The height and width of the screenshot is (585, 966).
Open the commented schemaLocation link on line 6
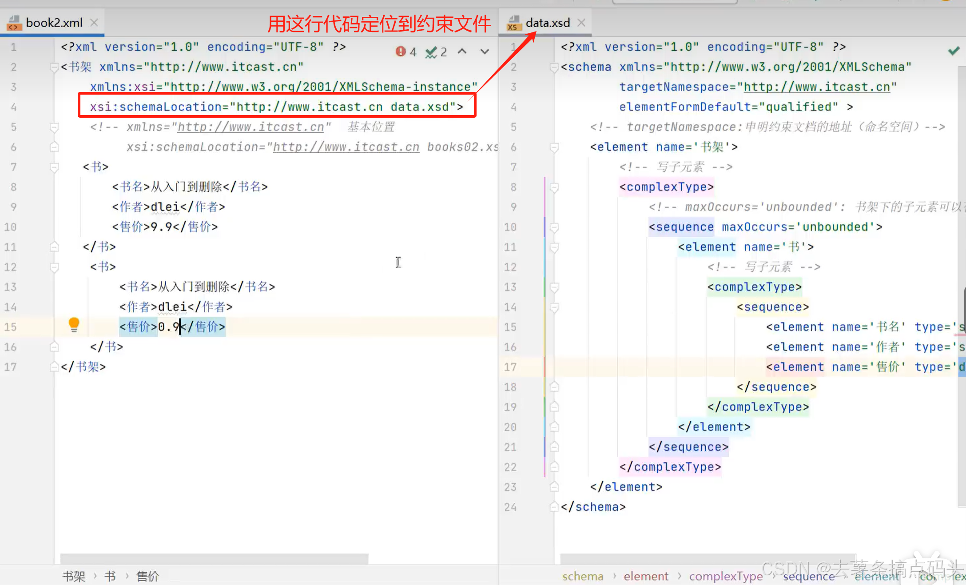point(346,147)
